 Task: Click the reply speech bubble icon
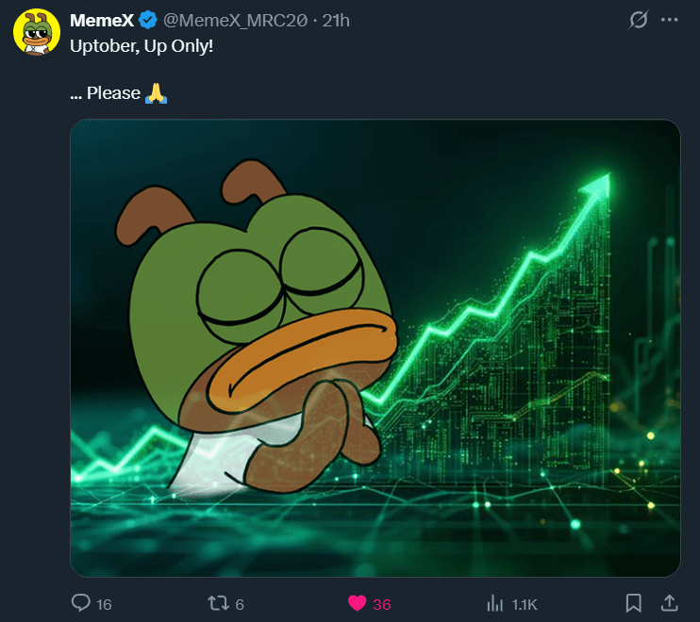click(x=82, y=603)
